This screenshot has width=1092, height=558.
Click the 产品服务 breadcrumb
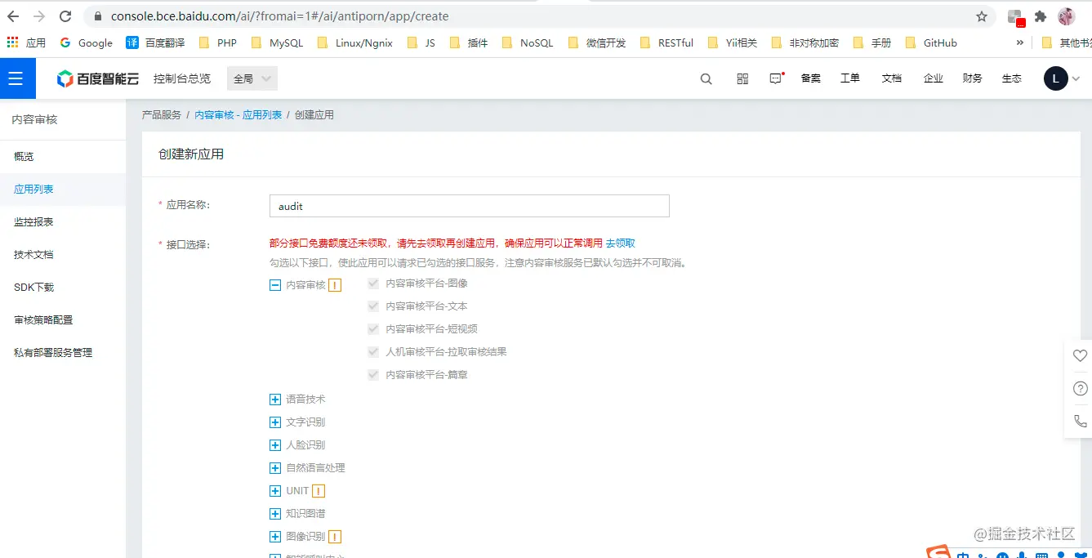tap(162, 115)
